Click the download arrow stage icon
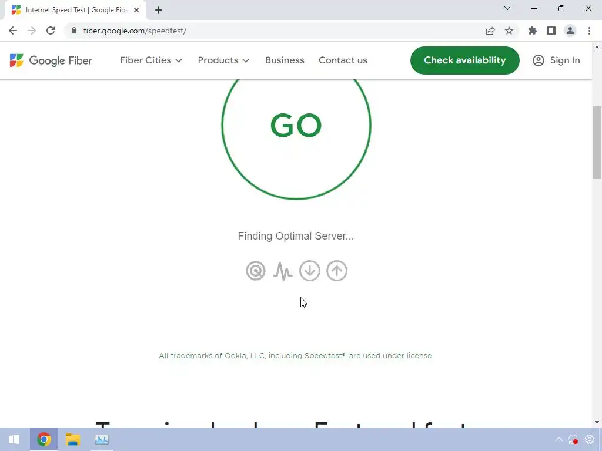The height and width of the screenshot is (451, 602). (310, 271)
